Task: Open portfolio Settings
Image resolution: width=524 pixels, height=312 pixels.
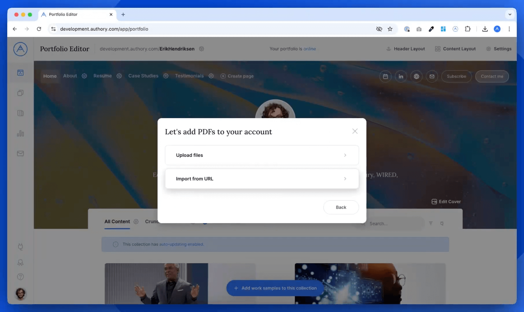Action: tap(499, 49)
